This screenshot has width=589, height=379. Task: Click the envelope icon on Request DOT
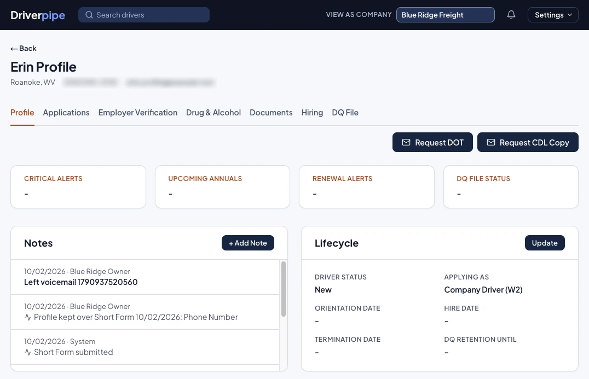tap(406, 142)
